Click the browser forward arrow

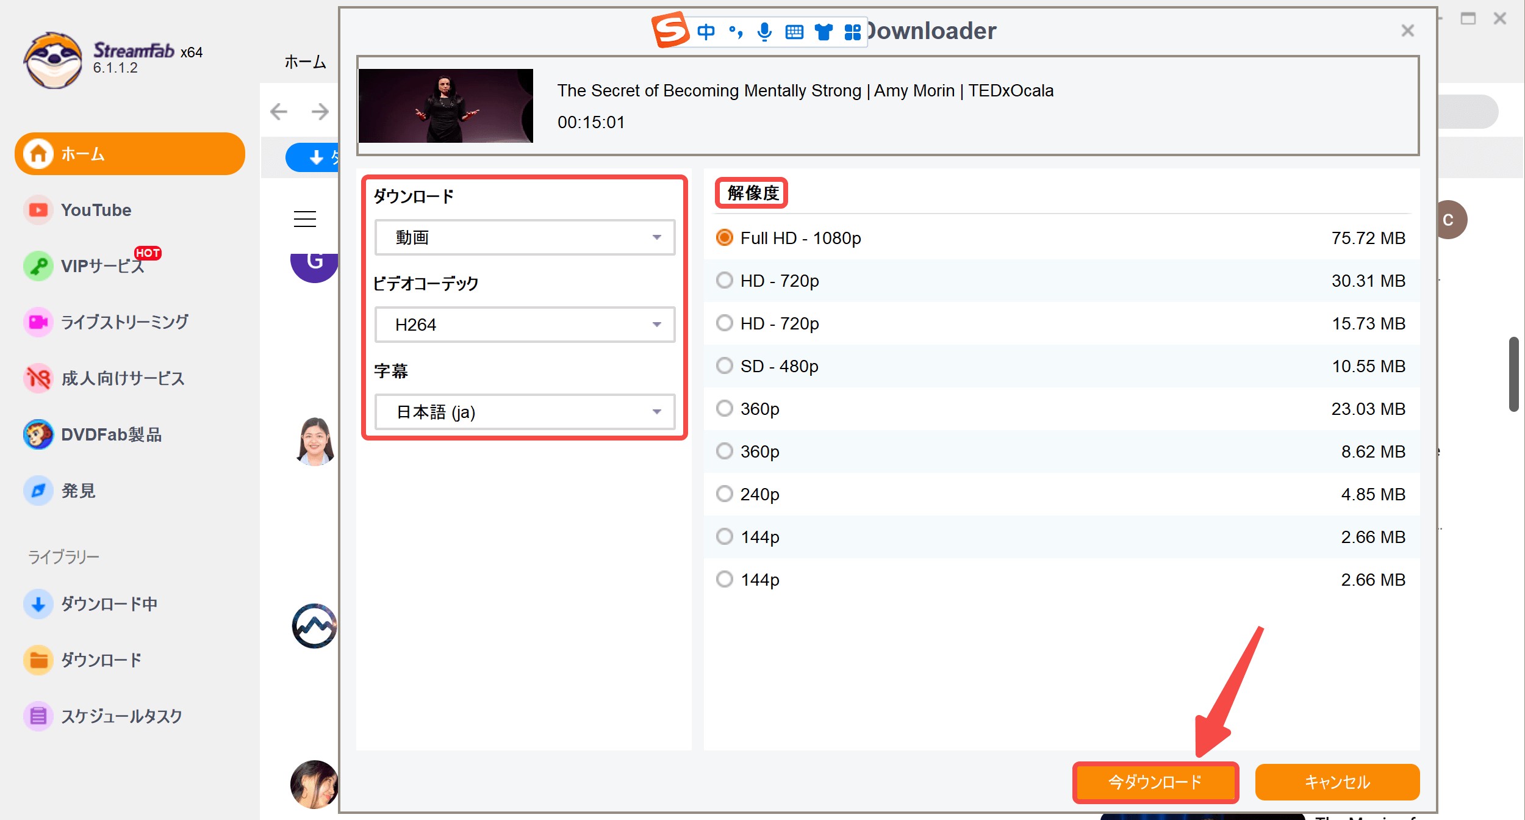tap(320, 112)
